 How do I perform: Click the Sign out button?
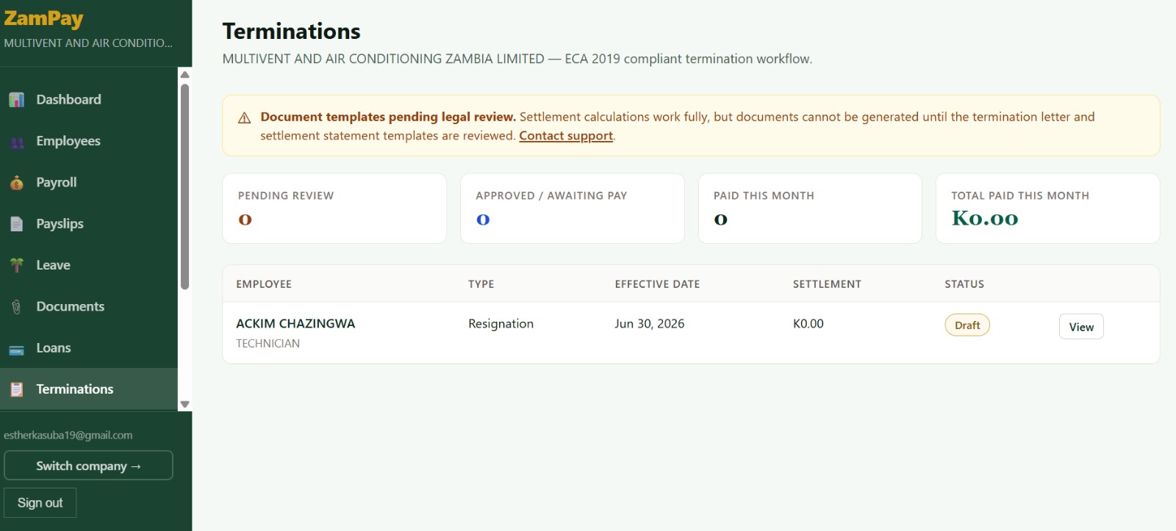[40, 503]
